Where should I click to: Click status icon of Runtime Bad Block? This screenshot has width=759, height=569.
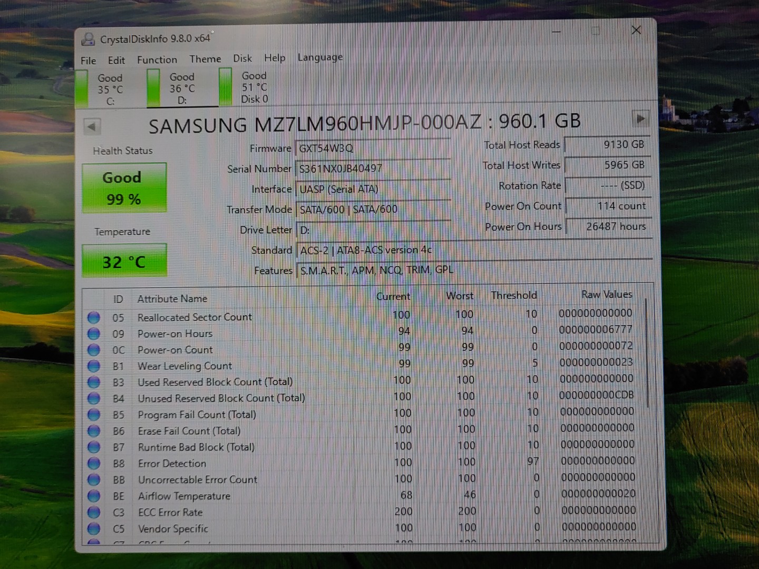(x=94, y=447)
